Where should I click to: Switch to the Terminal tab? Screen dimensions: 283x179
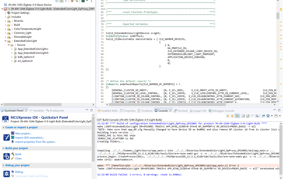(x=181, y=111)
